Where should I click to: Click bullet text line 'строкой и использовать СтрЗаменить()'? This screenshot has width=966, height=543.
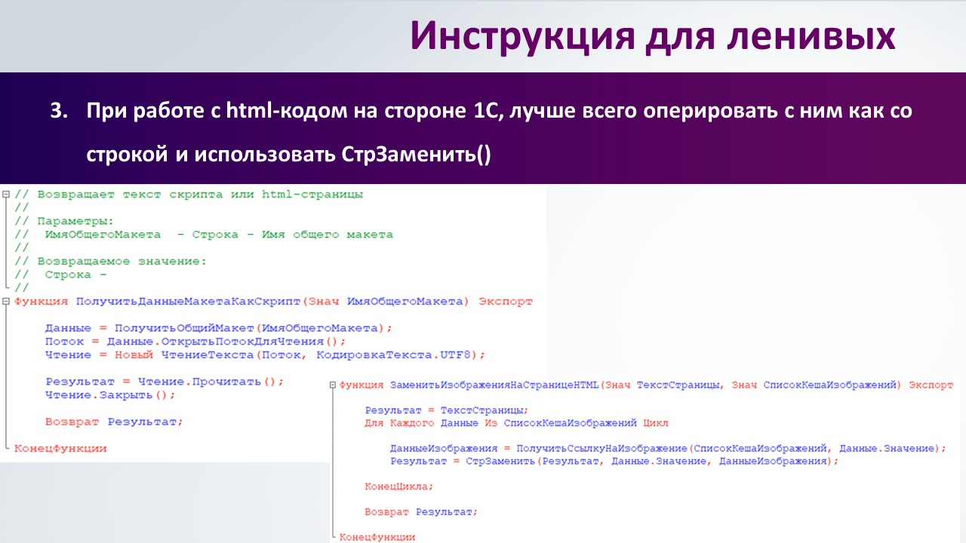click(x=288, y=155)
